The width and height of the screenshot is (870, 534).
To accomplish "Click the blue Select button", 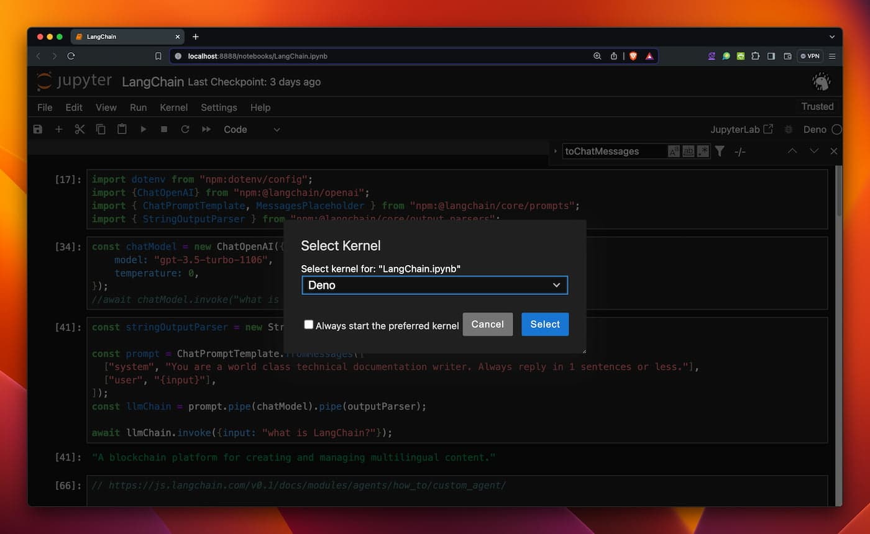I will 545,324.
